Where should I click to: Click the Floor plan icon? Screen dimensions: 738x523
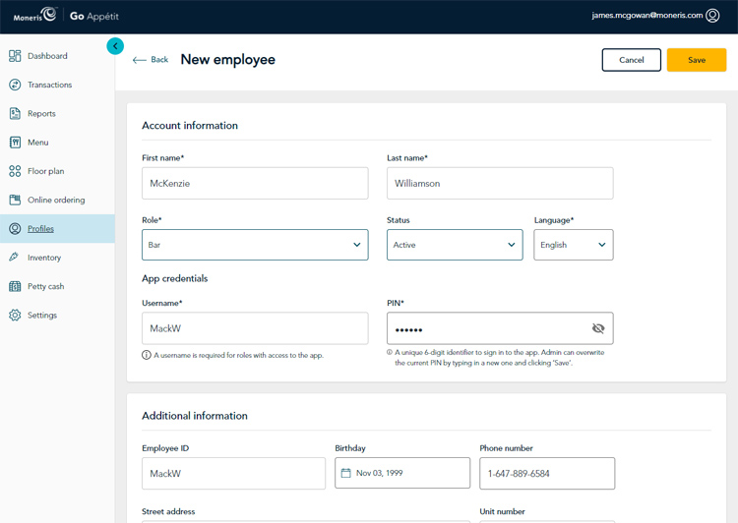pyautogui.click(x=15, y=171)
